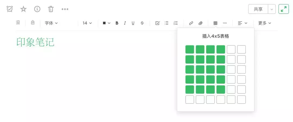Expand the share options dropdown arrow
293x122 pixels.
click(x=272, y=9)
